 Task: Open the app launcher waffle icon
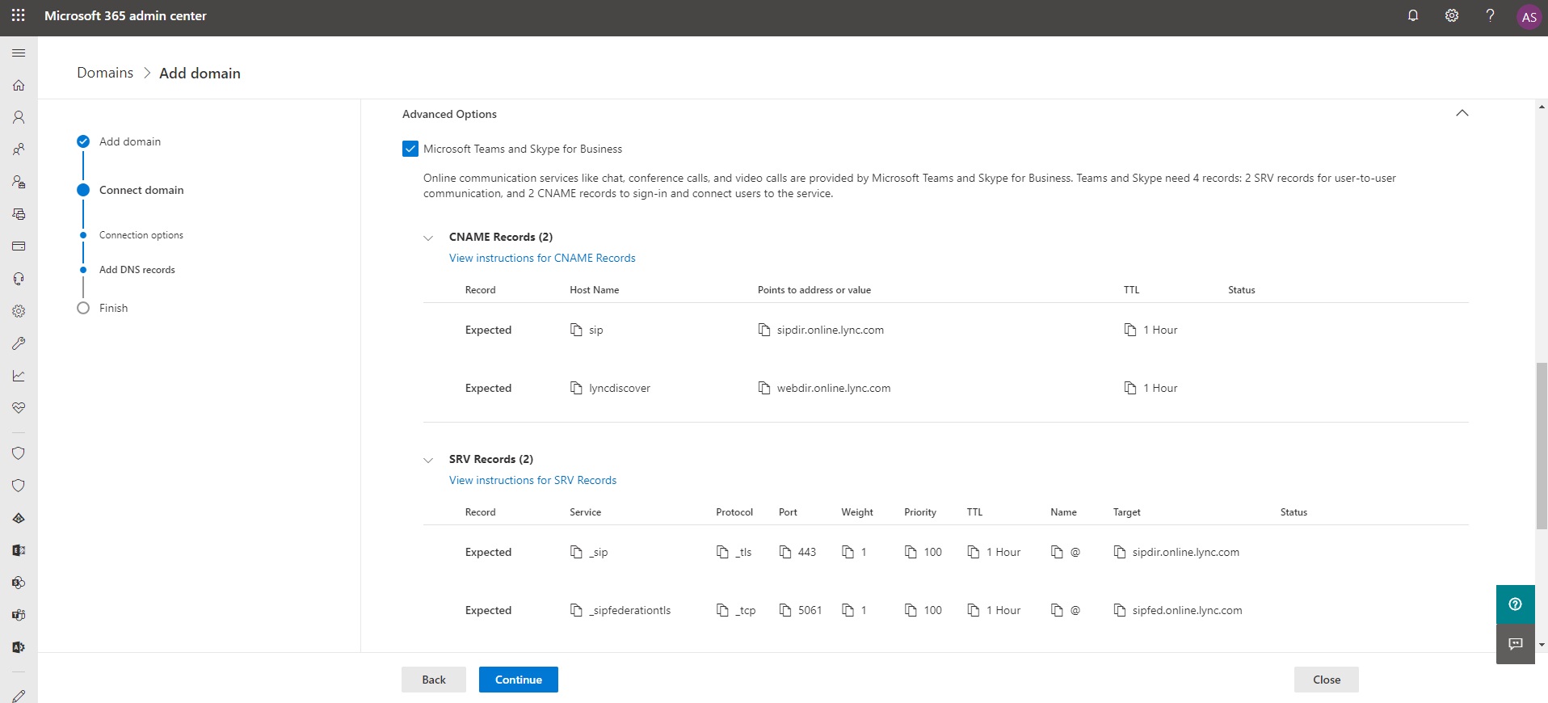18,15
